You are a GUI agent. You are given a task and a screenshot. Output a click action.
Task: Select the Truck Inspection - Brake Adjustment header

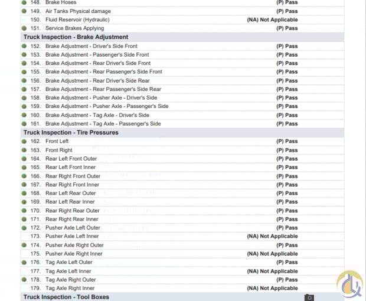pos(76,37)
